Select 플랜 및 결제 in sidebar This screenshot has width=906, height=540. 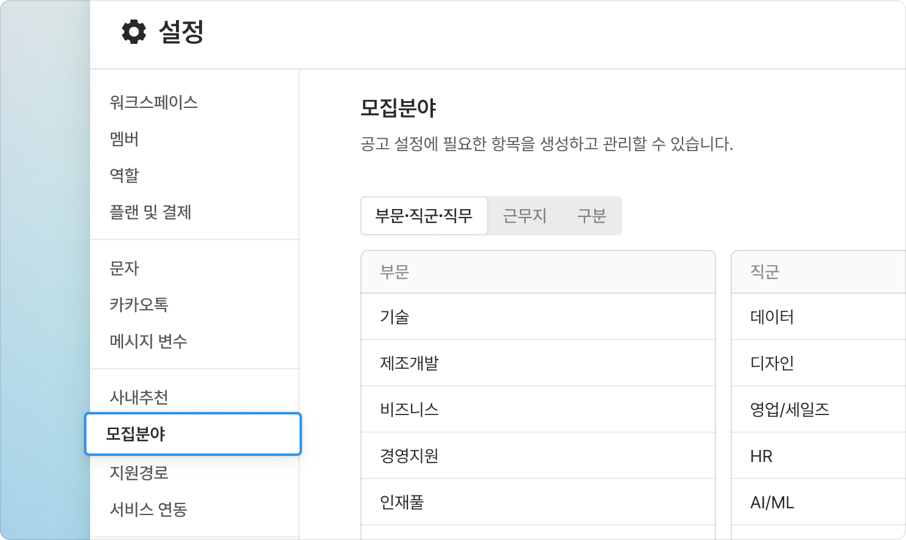150,212
